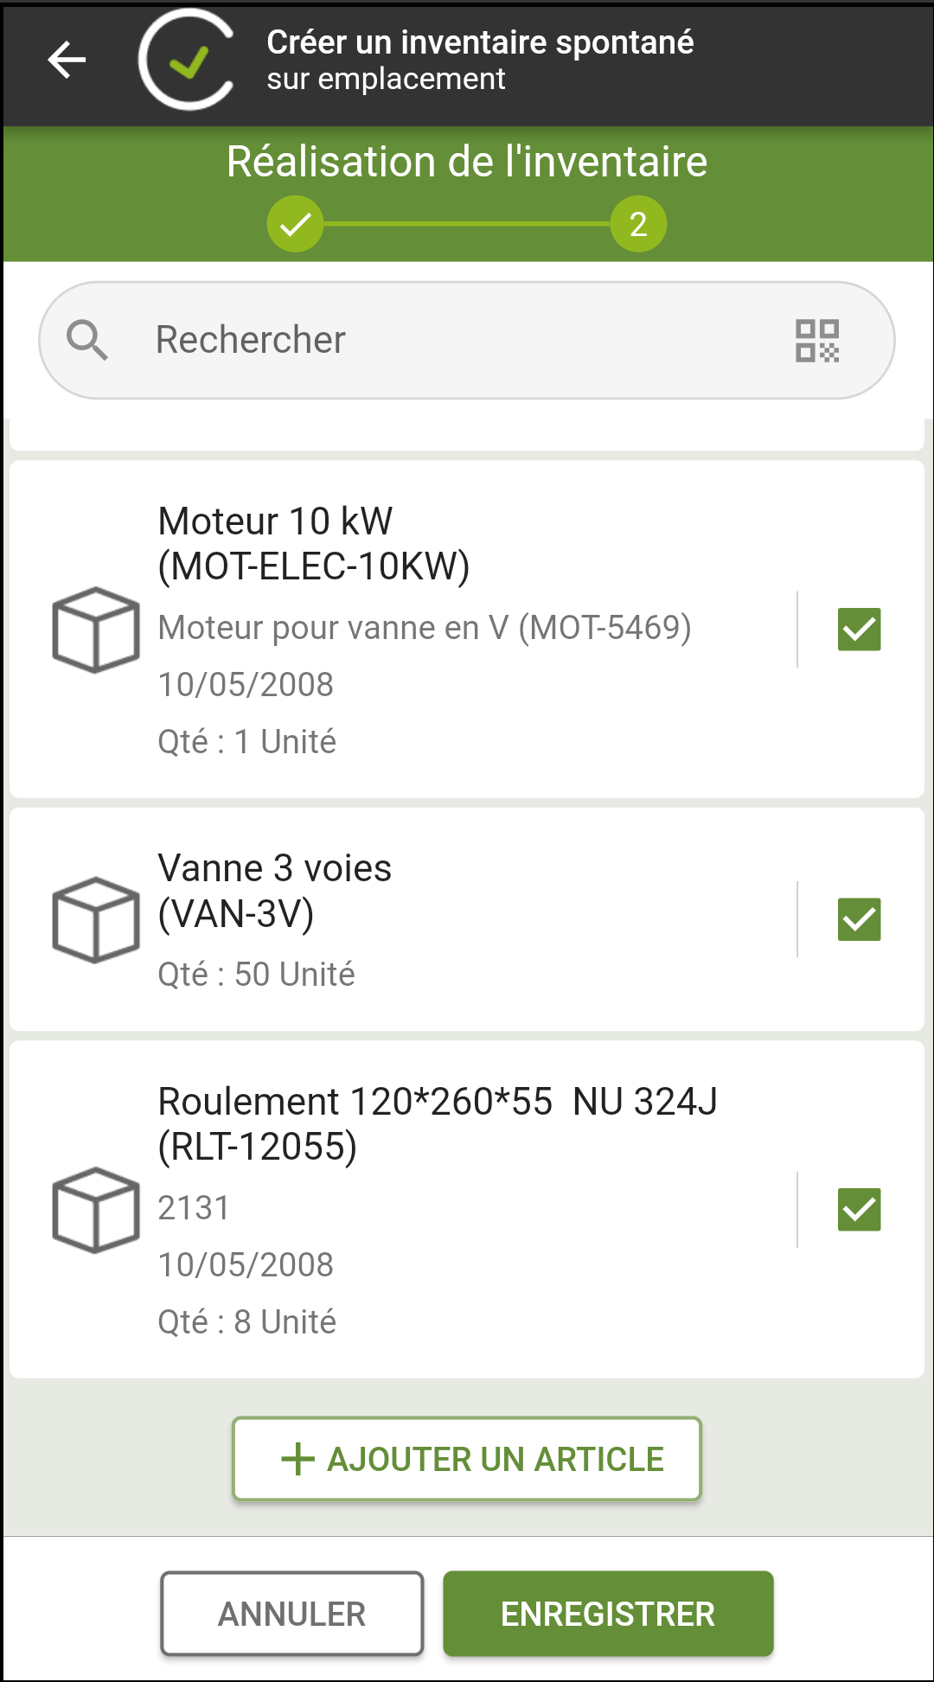Tap the plus icon in Ajouter un article
Screen dimensions: 934x1682
[297, 1459]
